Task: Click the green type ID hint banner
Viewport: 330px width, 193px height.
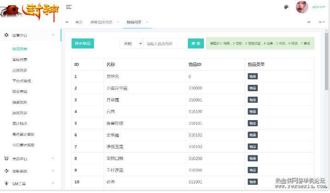Action: 260,44
